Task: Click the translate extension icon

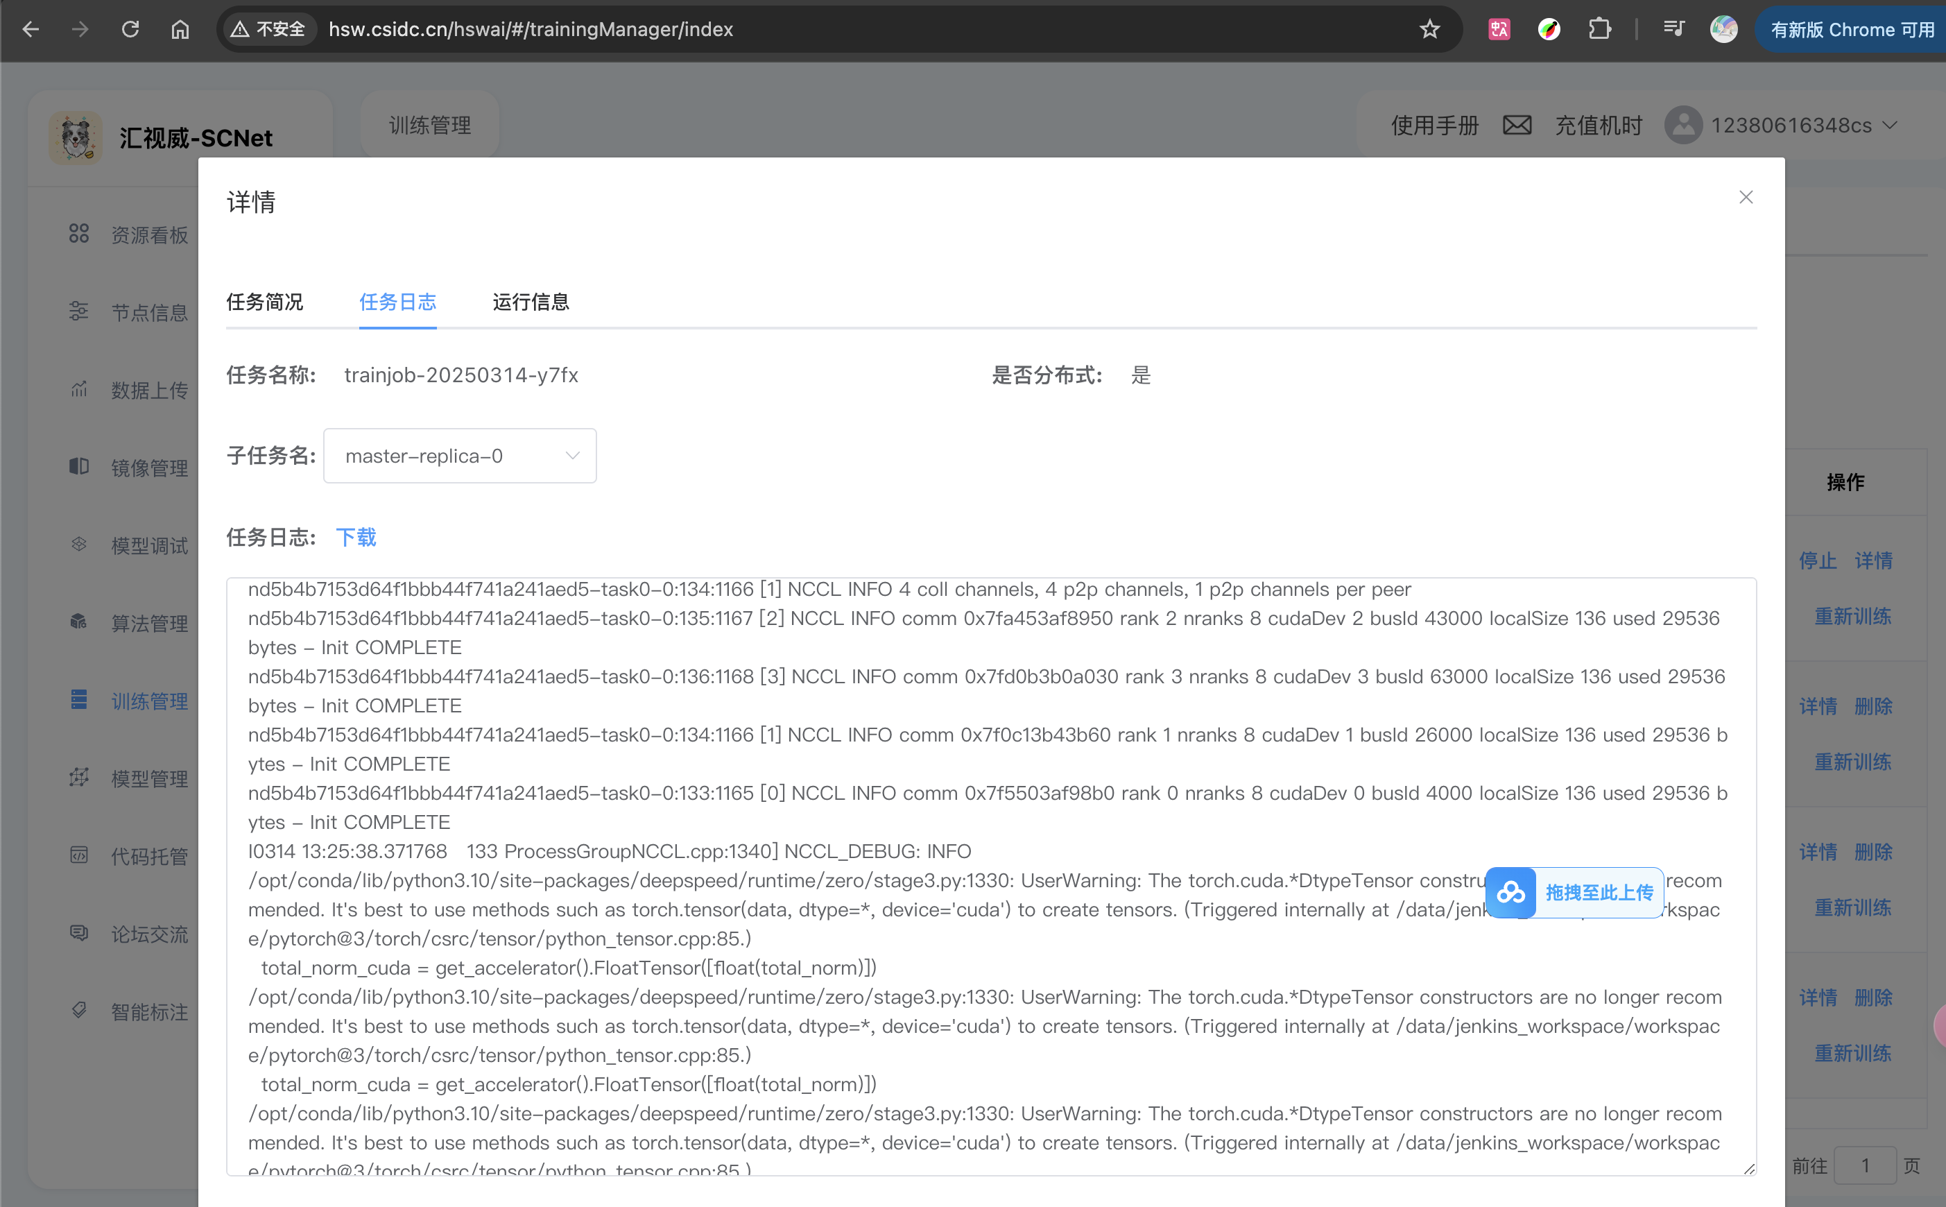Action: [x=1499, y=30]
